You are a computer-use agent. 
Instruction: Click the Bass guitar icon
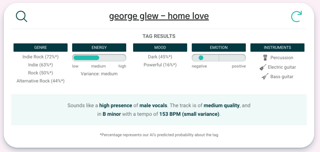(265, 76)
